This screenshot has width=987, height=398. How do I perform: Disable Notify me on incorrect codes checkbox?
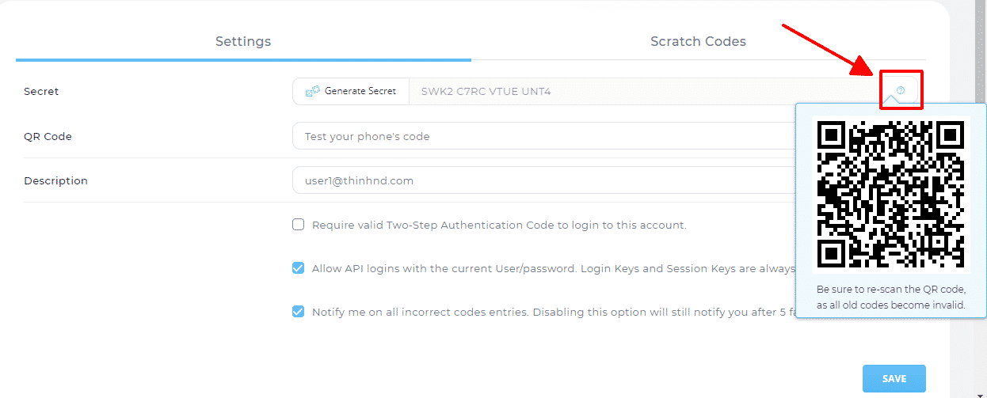[x=298, y=312]
